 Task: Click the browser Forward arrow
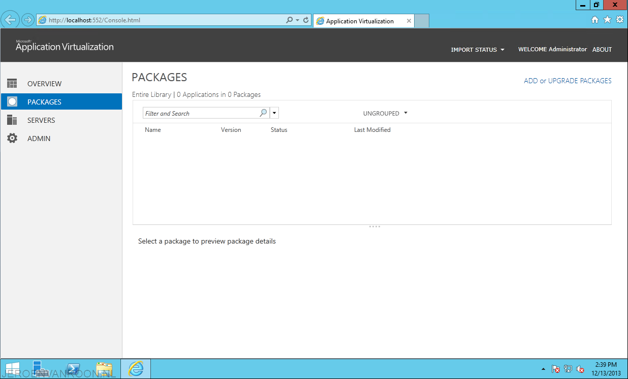click(x=28, y=20)
